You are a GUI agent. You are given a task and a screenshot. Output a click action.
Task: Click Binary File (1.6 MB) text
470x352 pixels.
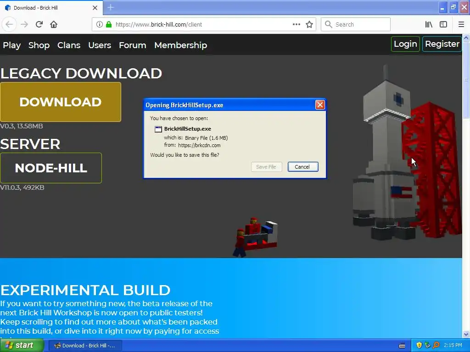click(206, 138)
